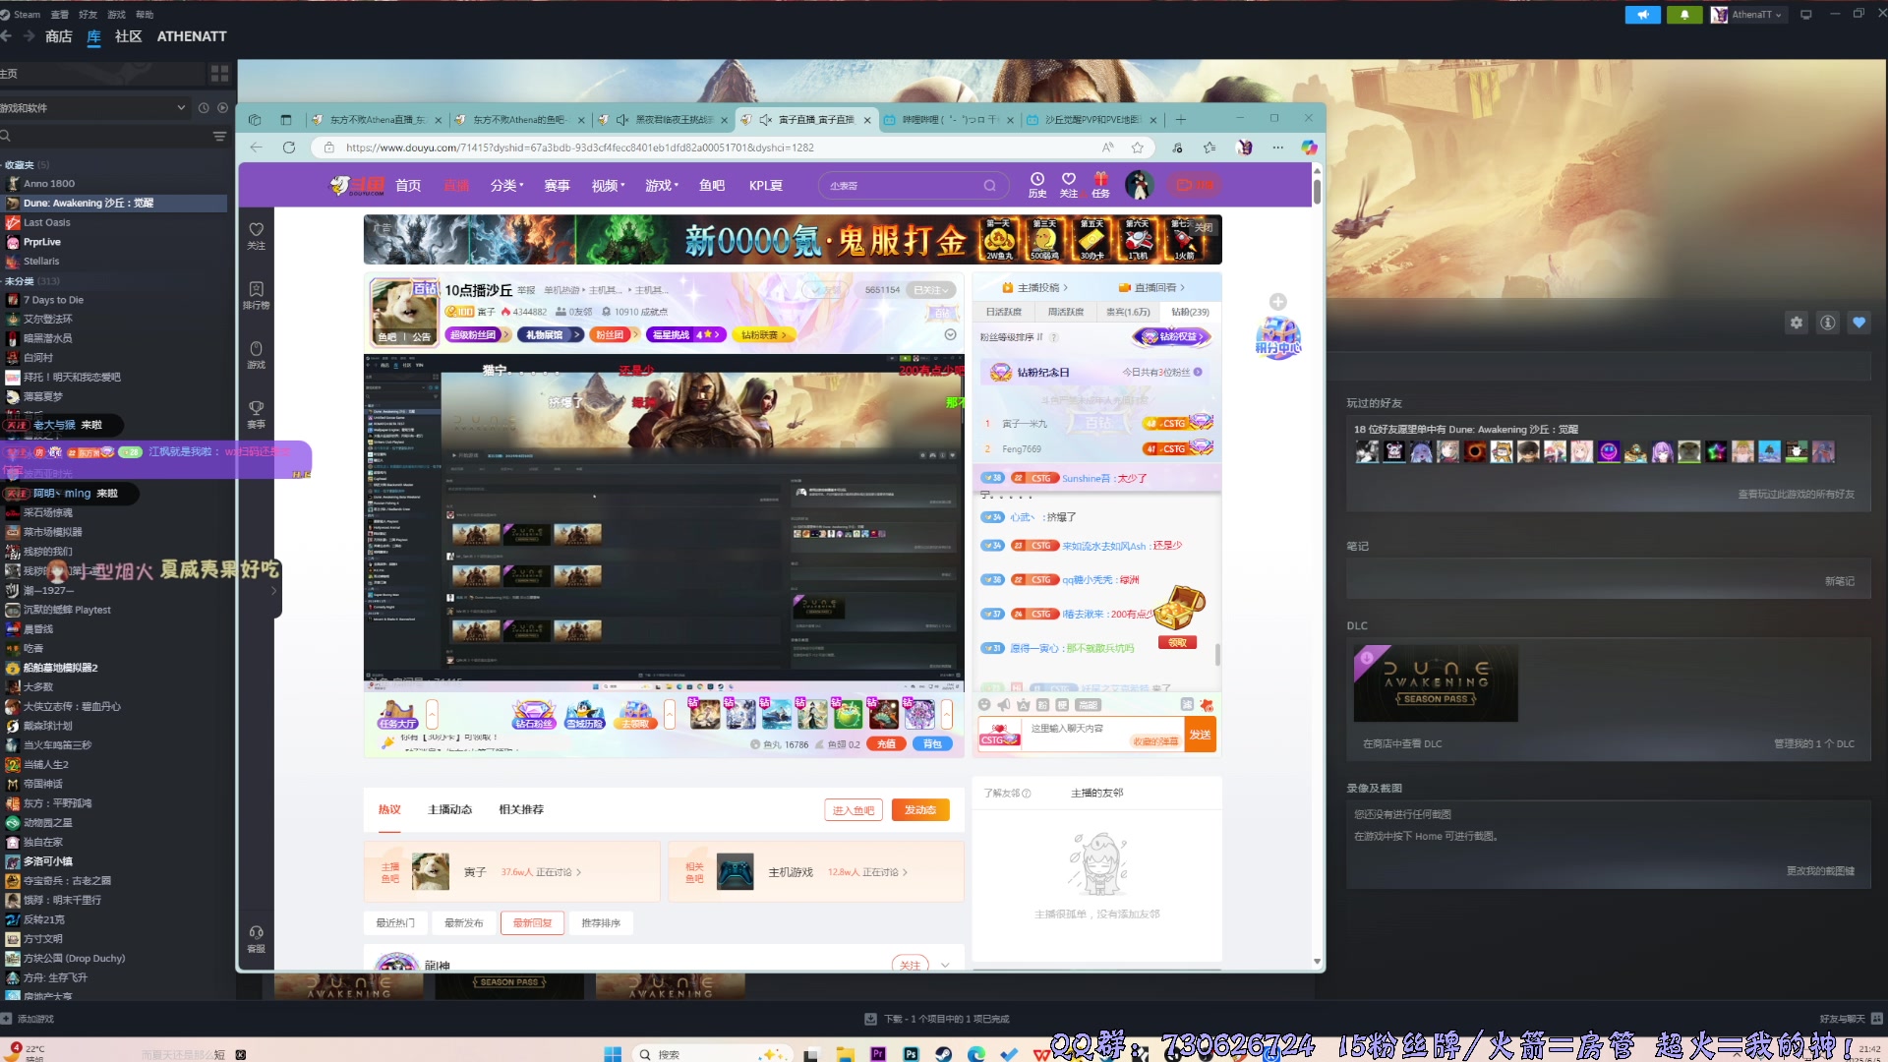Unmute the 寅子直播 browser tab
Image resolution: width=1888 pixels, height=1062 pixels.
click(x=765, y=120)
